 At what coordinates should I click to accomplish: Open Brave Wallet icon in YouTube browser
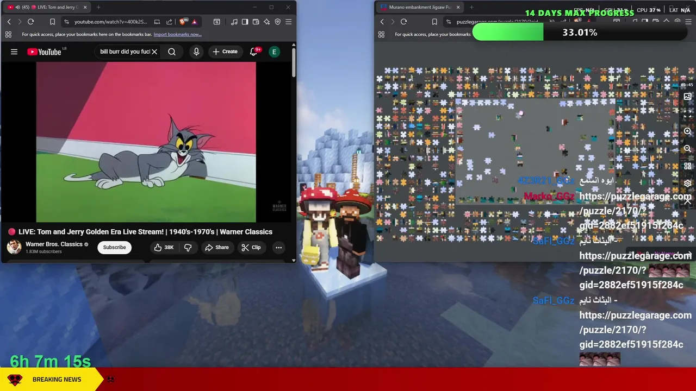256,22
